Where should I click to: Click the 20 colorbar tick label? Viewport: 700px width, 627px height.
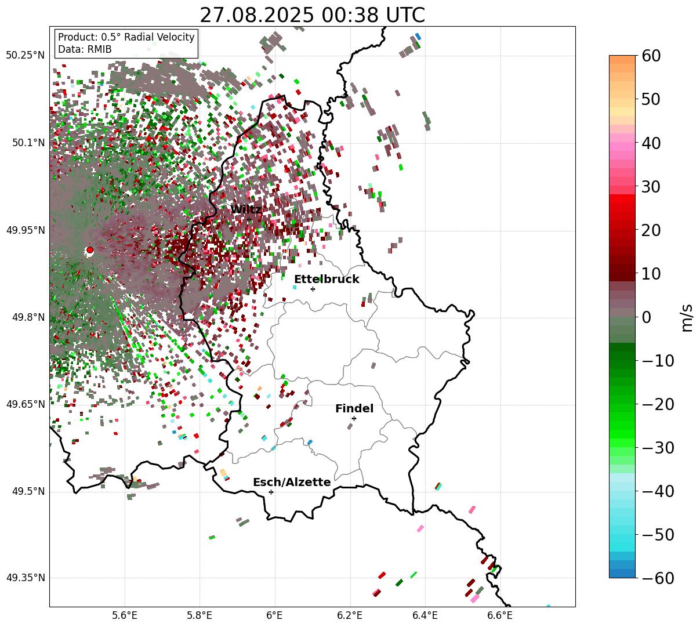coord(652,230)
